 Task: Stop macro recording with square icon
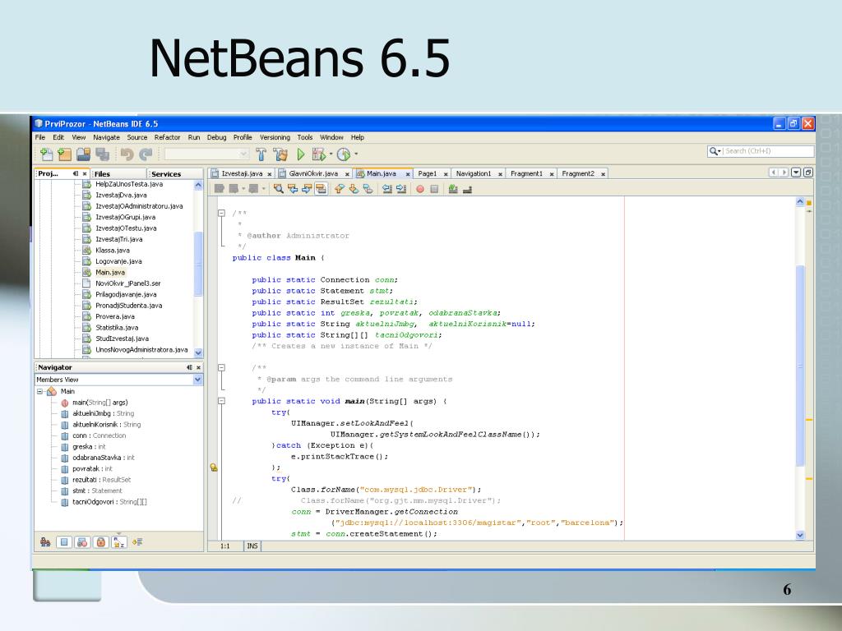point(434,189)
